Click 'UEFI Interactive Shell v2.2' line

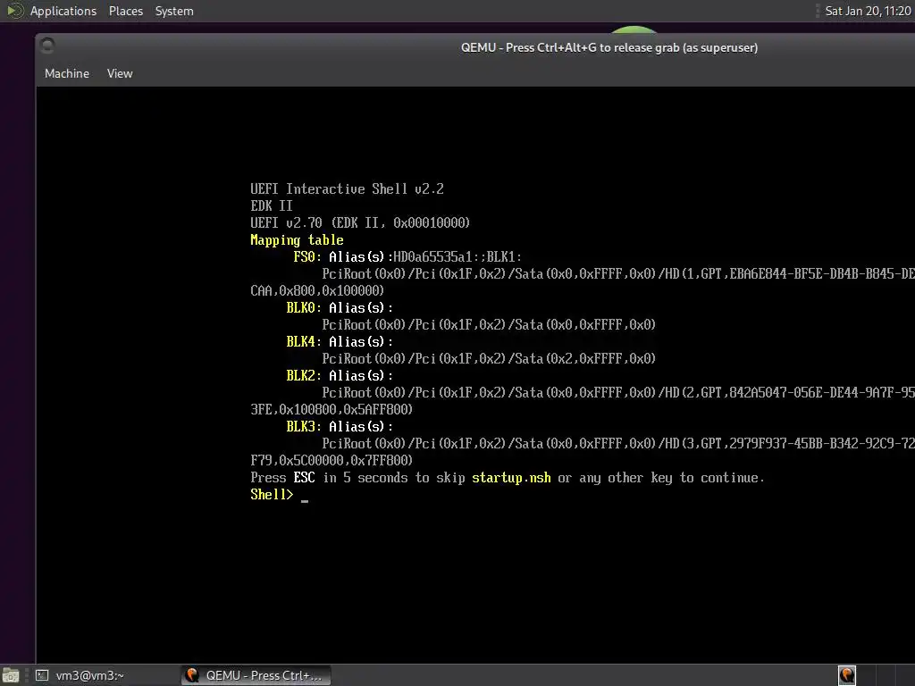tap(348, 189)
